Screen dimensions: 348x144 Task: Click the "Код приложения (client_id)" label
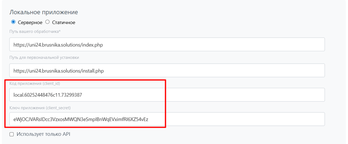(38, 83)
